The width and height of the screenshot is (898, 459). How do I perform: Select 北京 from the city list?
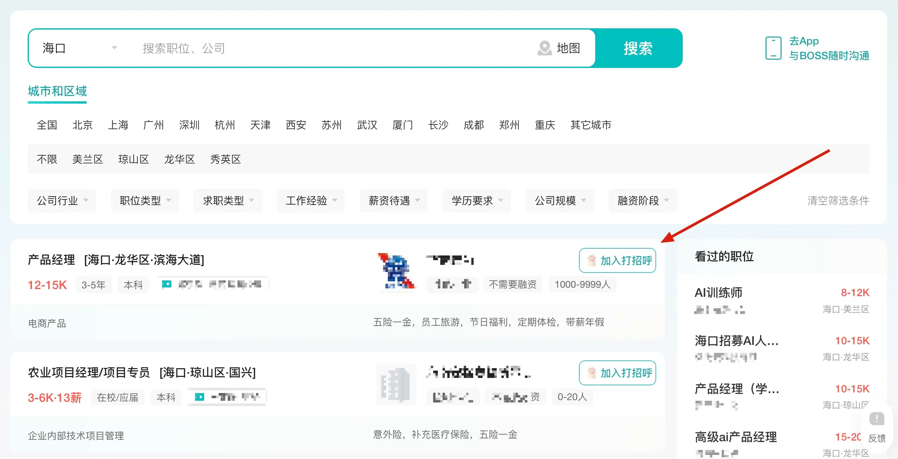[x=83, y=125]
